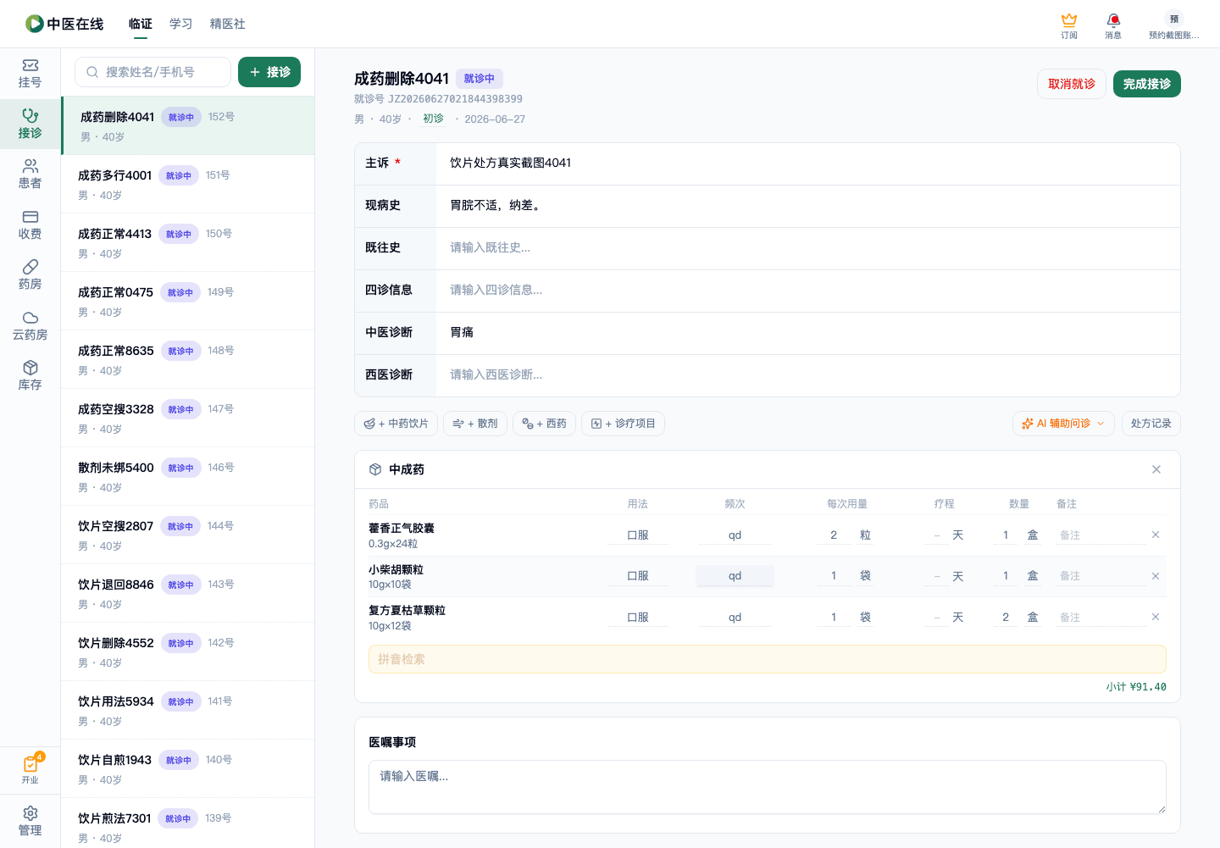This screenshot has height=848, width=1220.
Task: Switch to the 精医社 tab
Action: click(228, 24)
